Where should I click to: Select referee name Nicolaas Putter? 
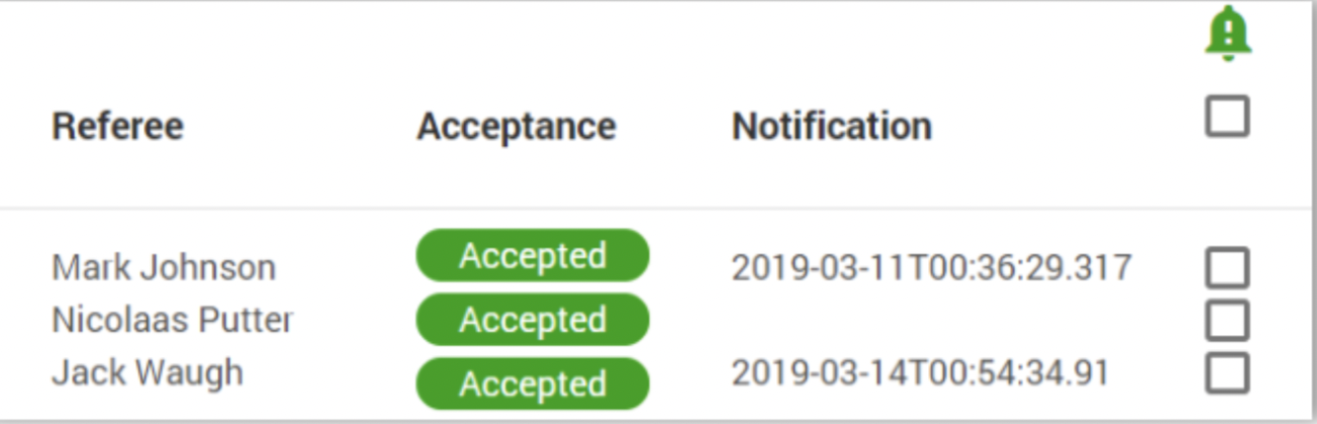point(172,319)
